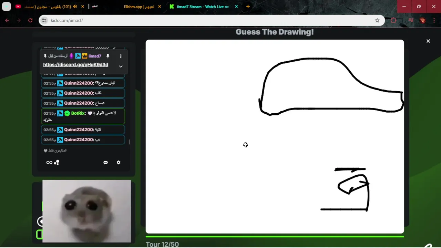Click the moderator badge on BotRix message

pyautogui.click(x=60, y=113)
